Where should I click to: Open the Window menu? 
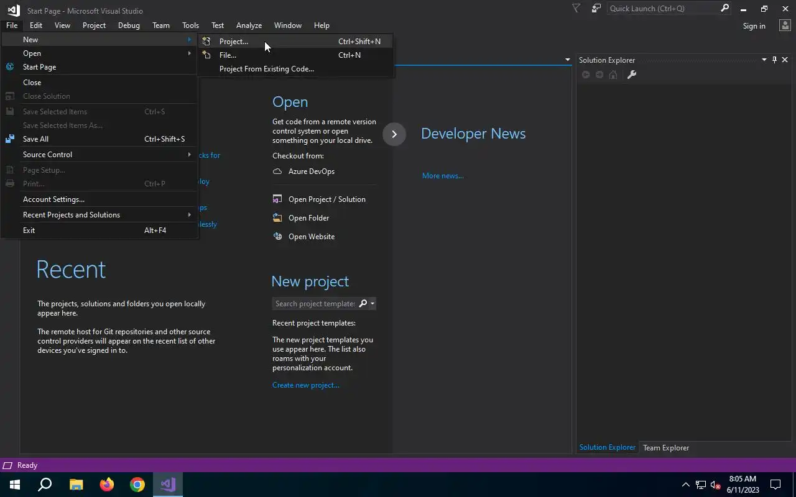pos(288,25)
